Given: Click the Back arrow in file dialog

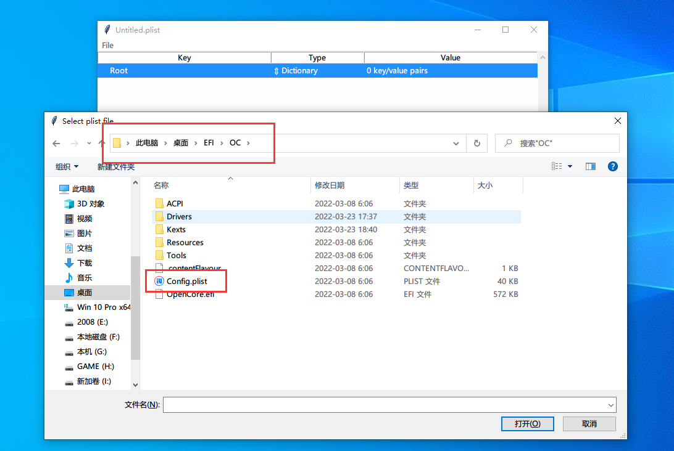Looking at the screenshot, I should tap(56, 144).
